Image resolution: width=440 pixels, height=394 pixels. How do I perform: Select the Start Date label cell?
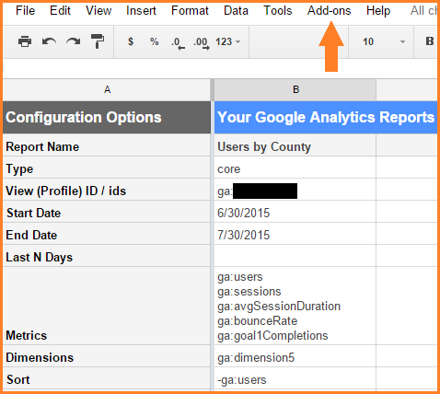click(x=107, y=212)
